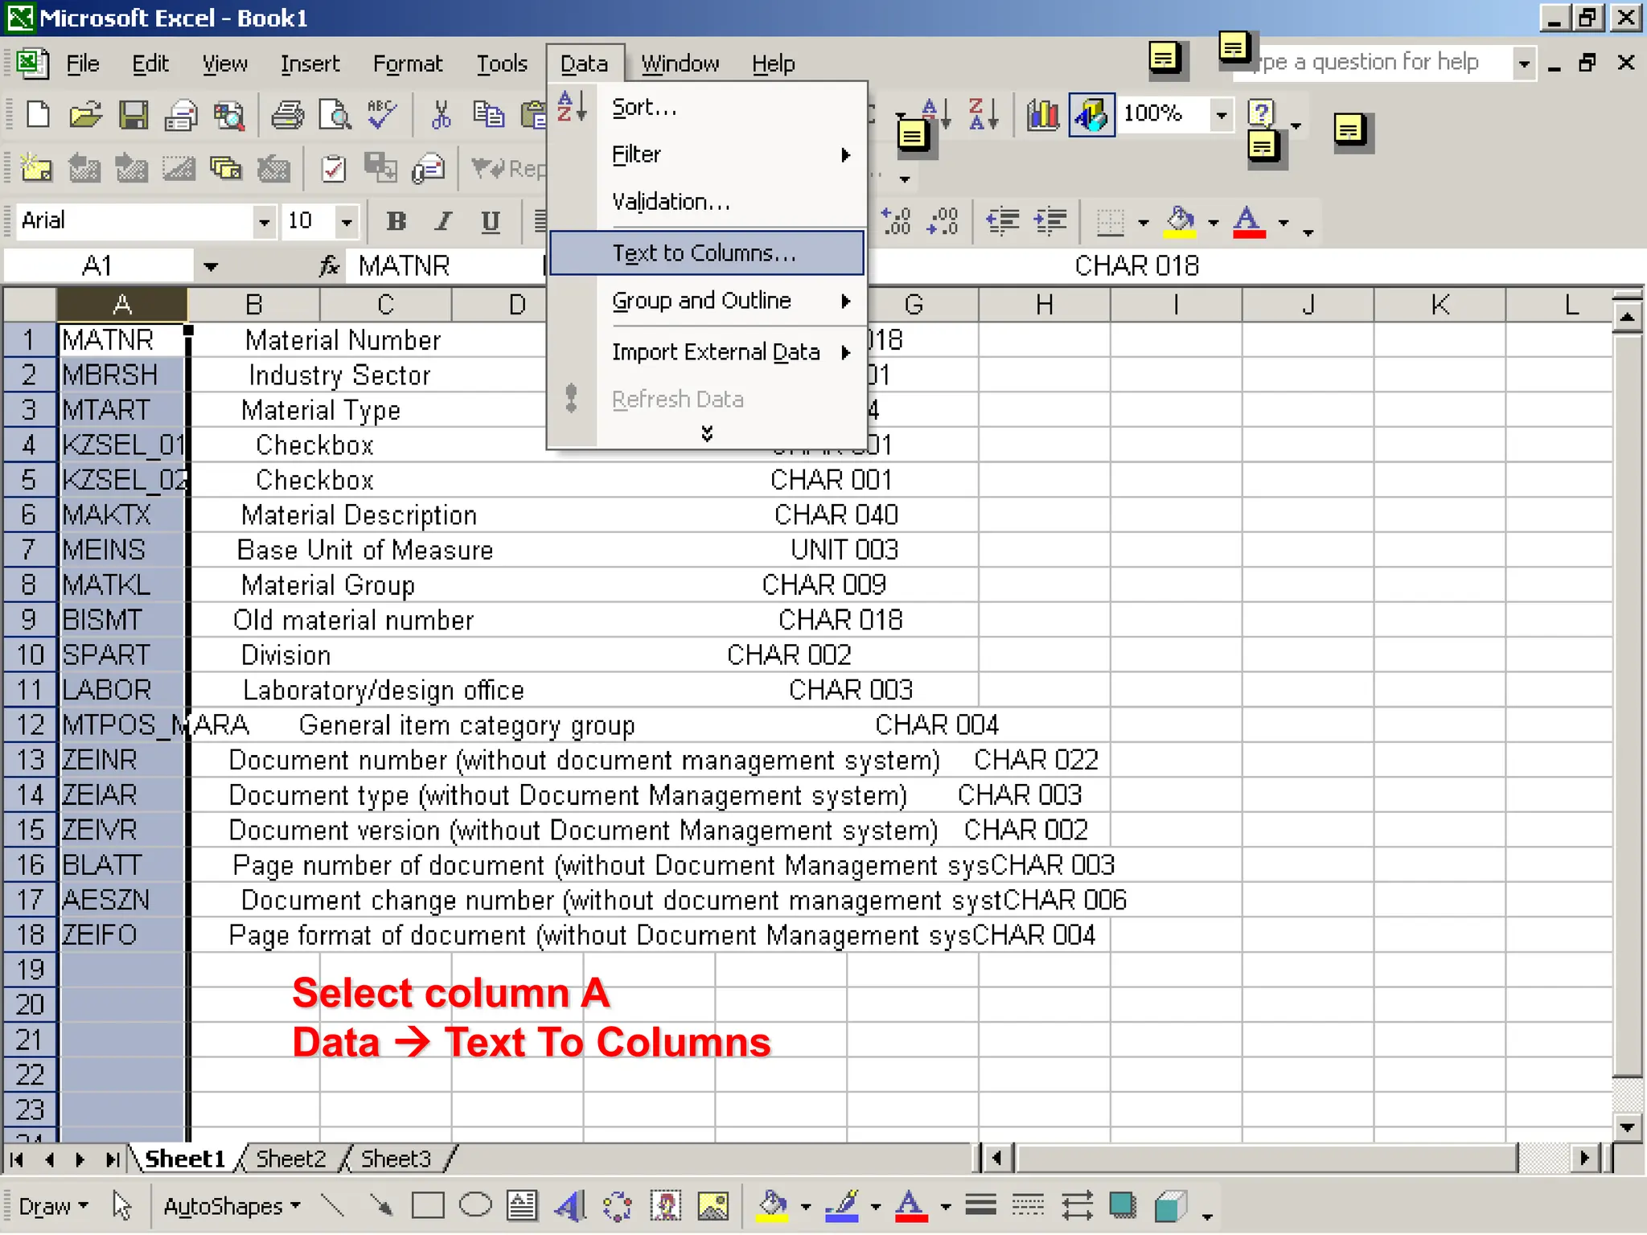Viewport: 1647px width, 1235px height.
Task: Open the Format menu
Action: coord(408,64)
